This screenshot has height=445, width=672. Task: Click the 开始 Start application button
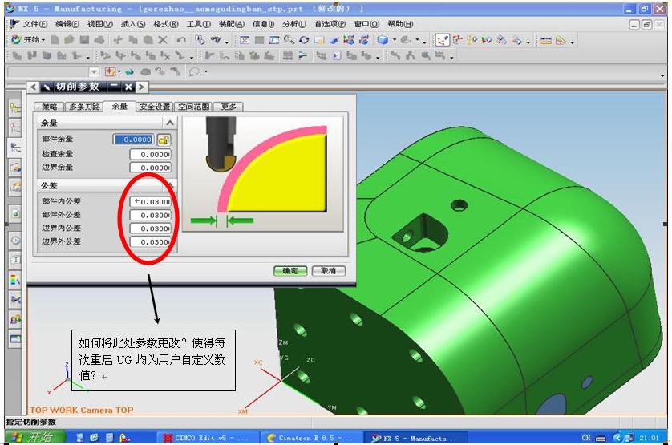click(x=28, y=39)
